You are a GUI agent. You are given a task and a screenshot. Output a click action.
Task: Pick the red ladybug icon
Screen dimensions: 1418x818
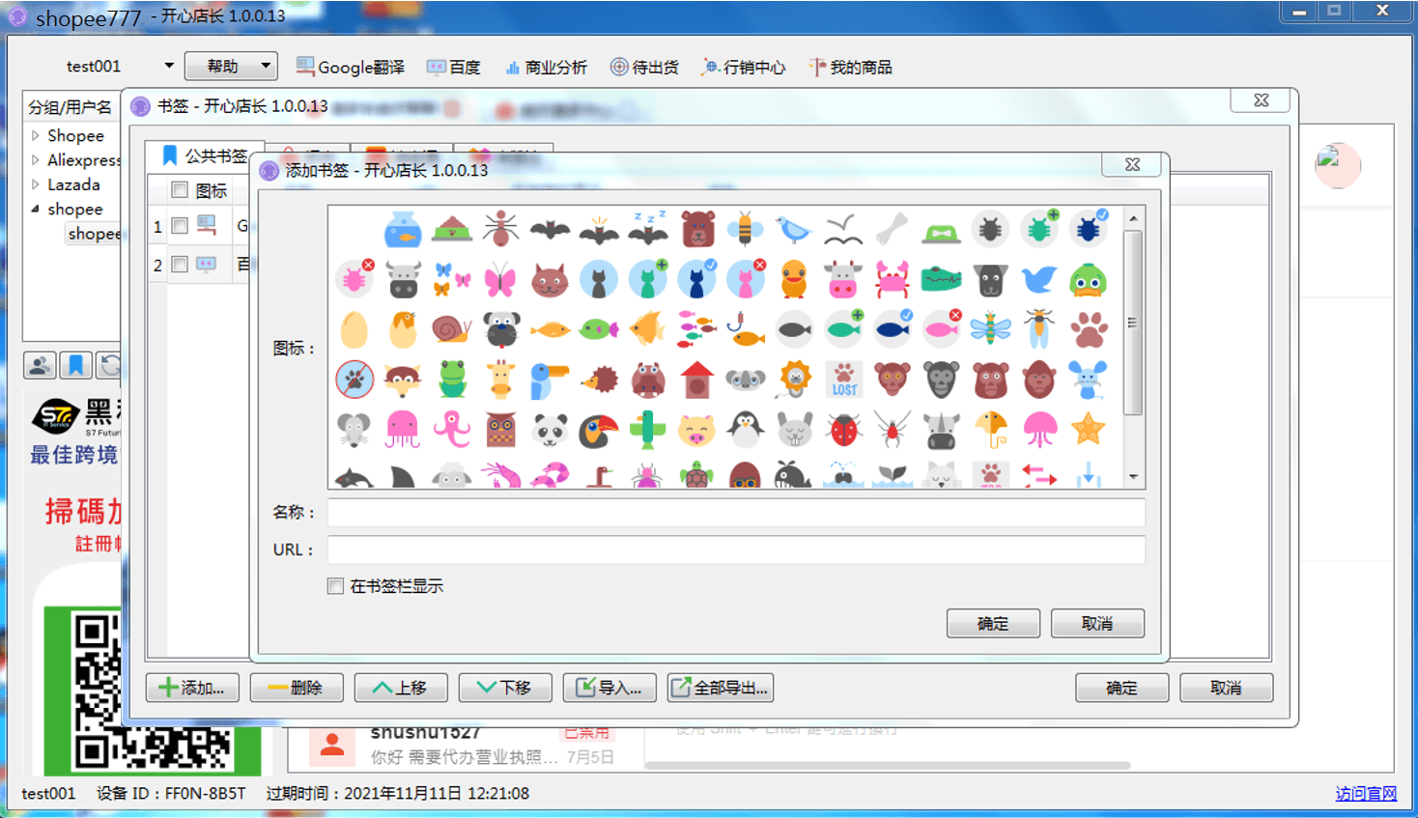point(843,430)
